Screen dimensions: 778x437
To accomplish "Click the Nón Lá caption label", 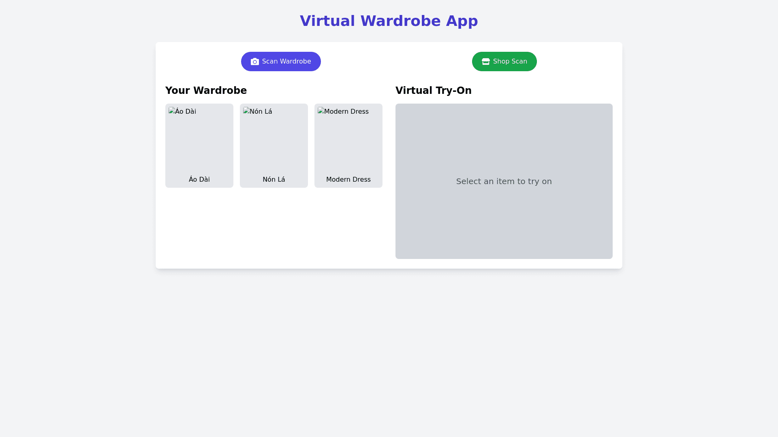I will (x=274, y=180).
